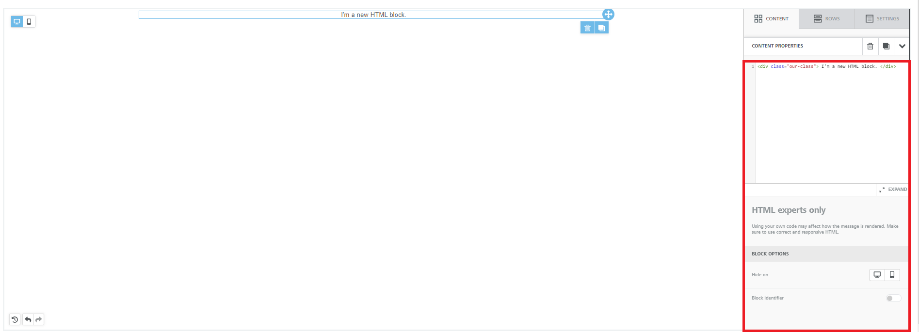Toggle Hide on desktop option
The image size is (919, 332).
pyautogui.click(x=877, y=275)
